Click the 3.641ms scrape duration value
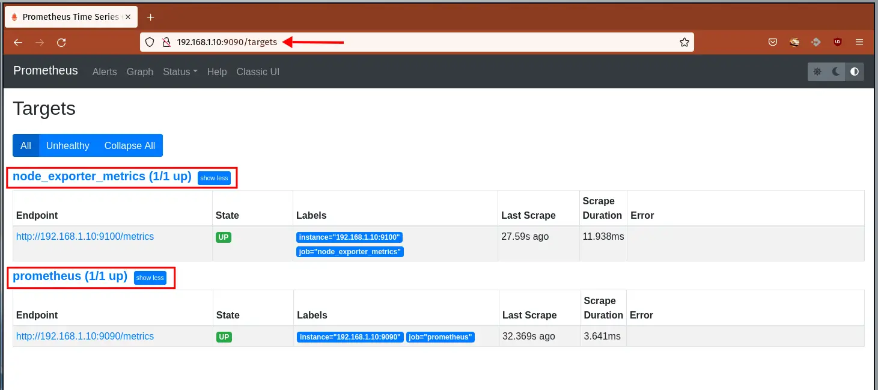The width and height of the screenshot is (878, 390). click(602, 337)
